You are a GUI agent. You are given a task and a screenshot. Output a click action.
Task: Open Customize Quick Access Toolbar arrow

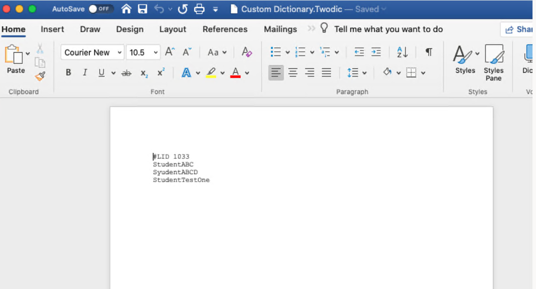click(216, 9)
